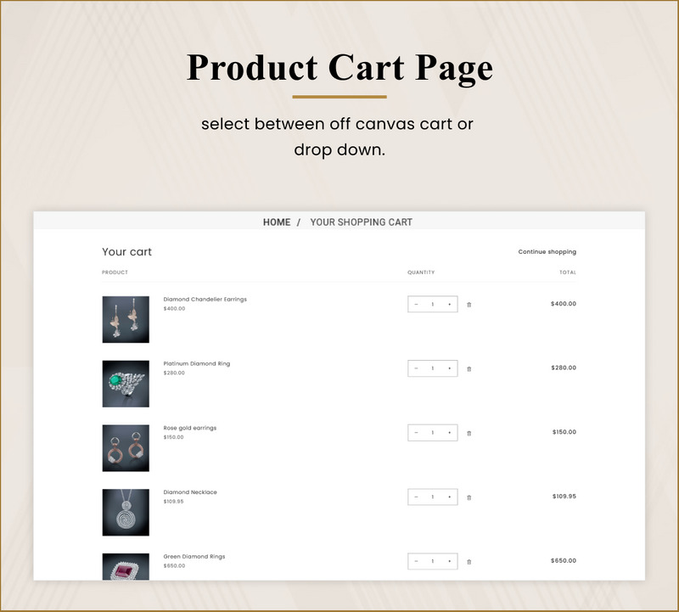Click the quantity field of Diamond Necklace
The width and height of the screenshot is (679, 612).
tap(431, 497)
